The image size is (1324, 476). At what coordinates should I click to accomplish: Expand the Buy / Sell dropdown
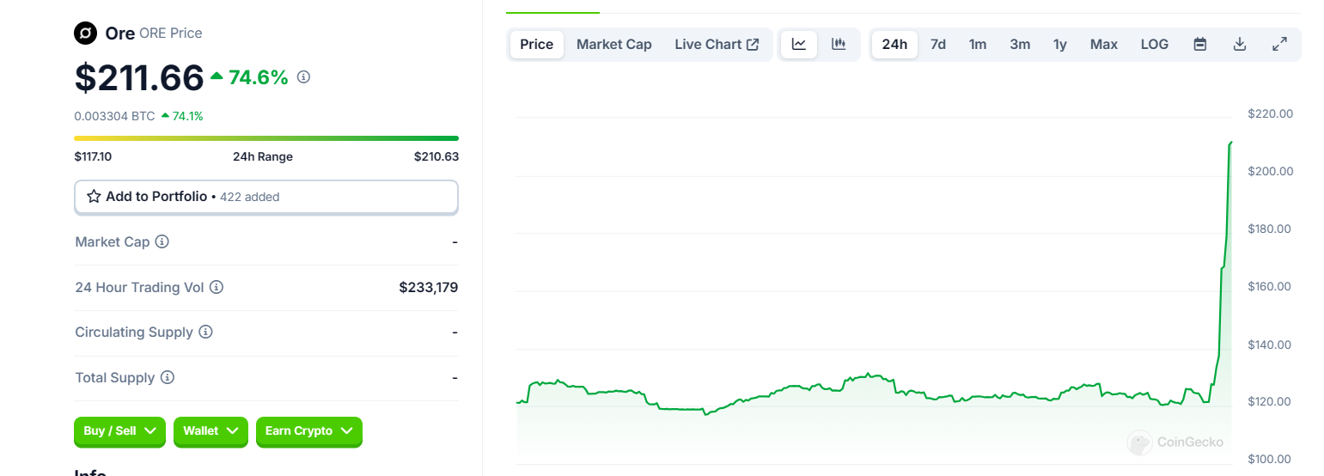(x=119, y=431)
